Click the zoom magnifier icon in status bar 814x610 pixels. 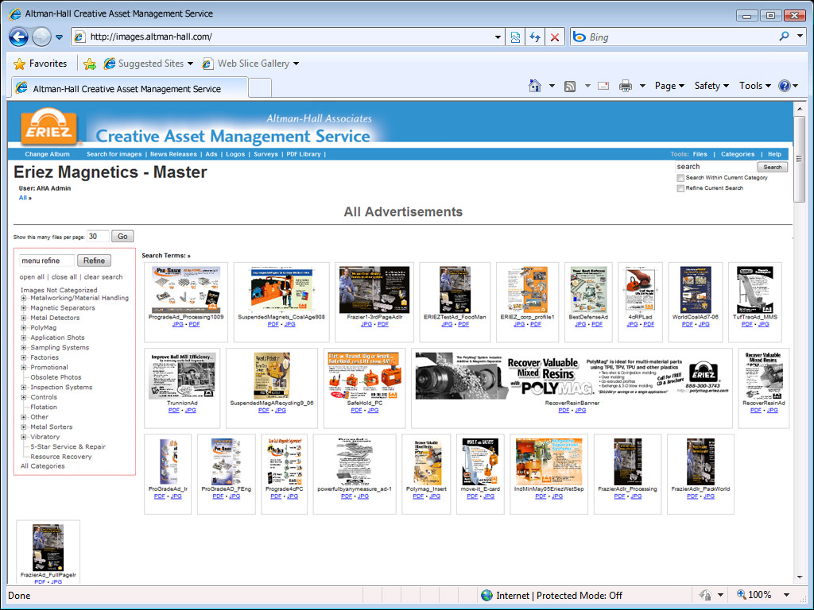point(742,594)
